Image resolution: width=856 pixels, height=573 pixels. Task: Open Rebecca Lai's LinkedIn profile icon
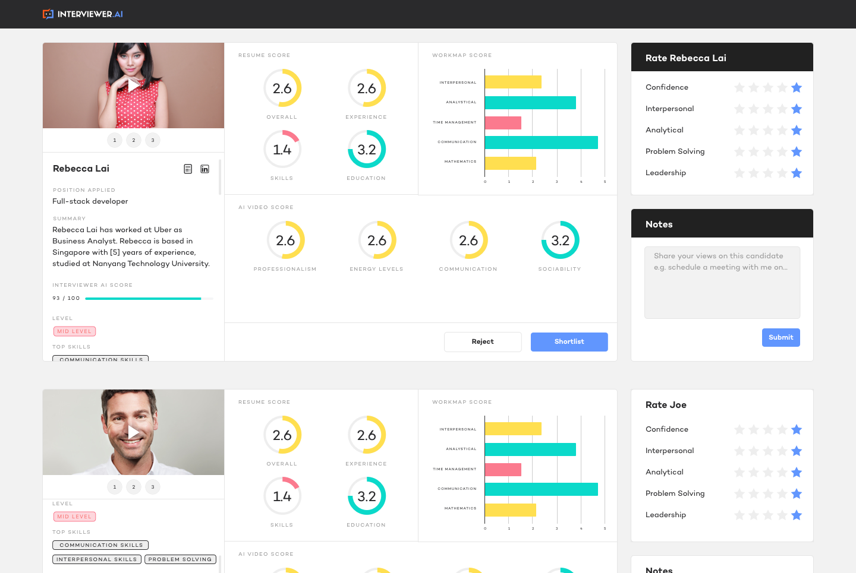[x=204, y=169]
